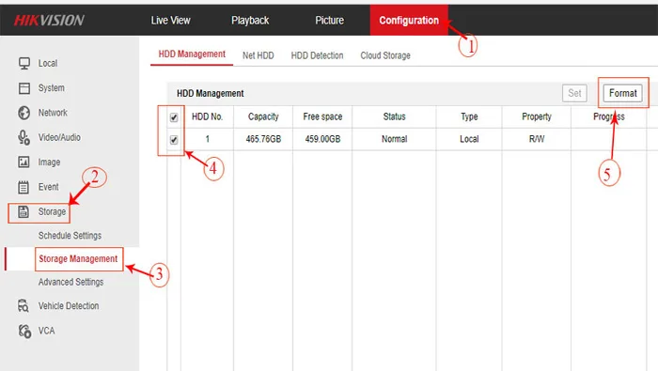Open Image settings in sidebar
The width and height of the screenshot is (658, 371).
tap(49, 162)
